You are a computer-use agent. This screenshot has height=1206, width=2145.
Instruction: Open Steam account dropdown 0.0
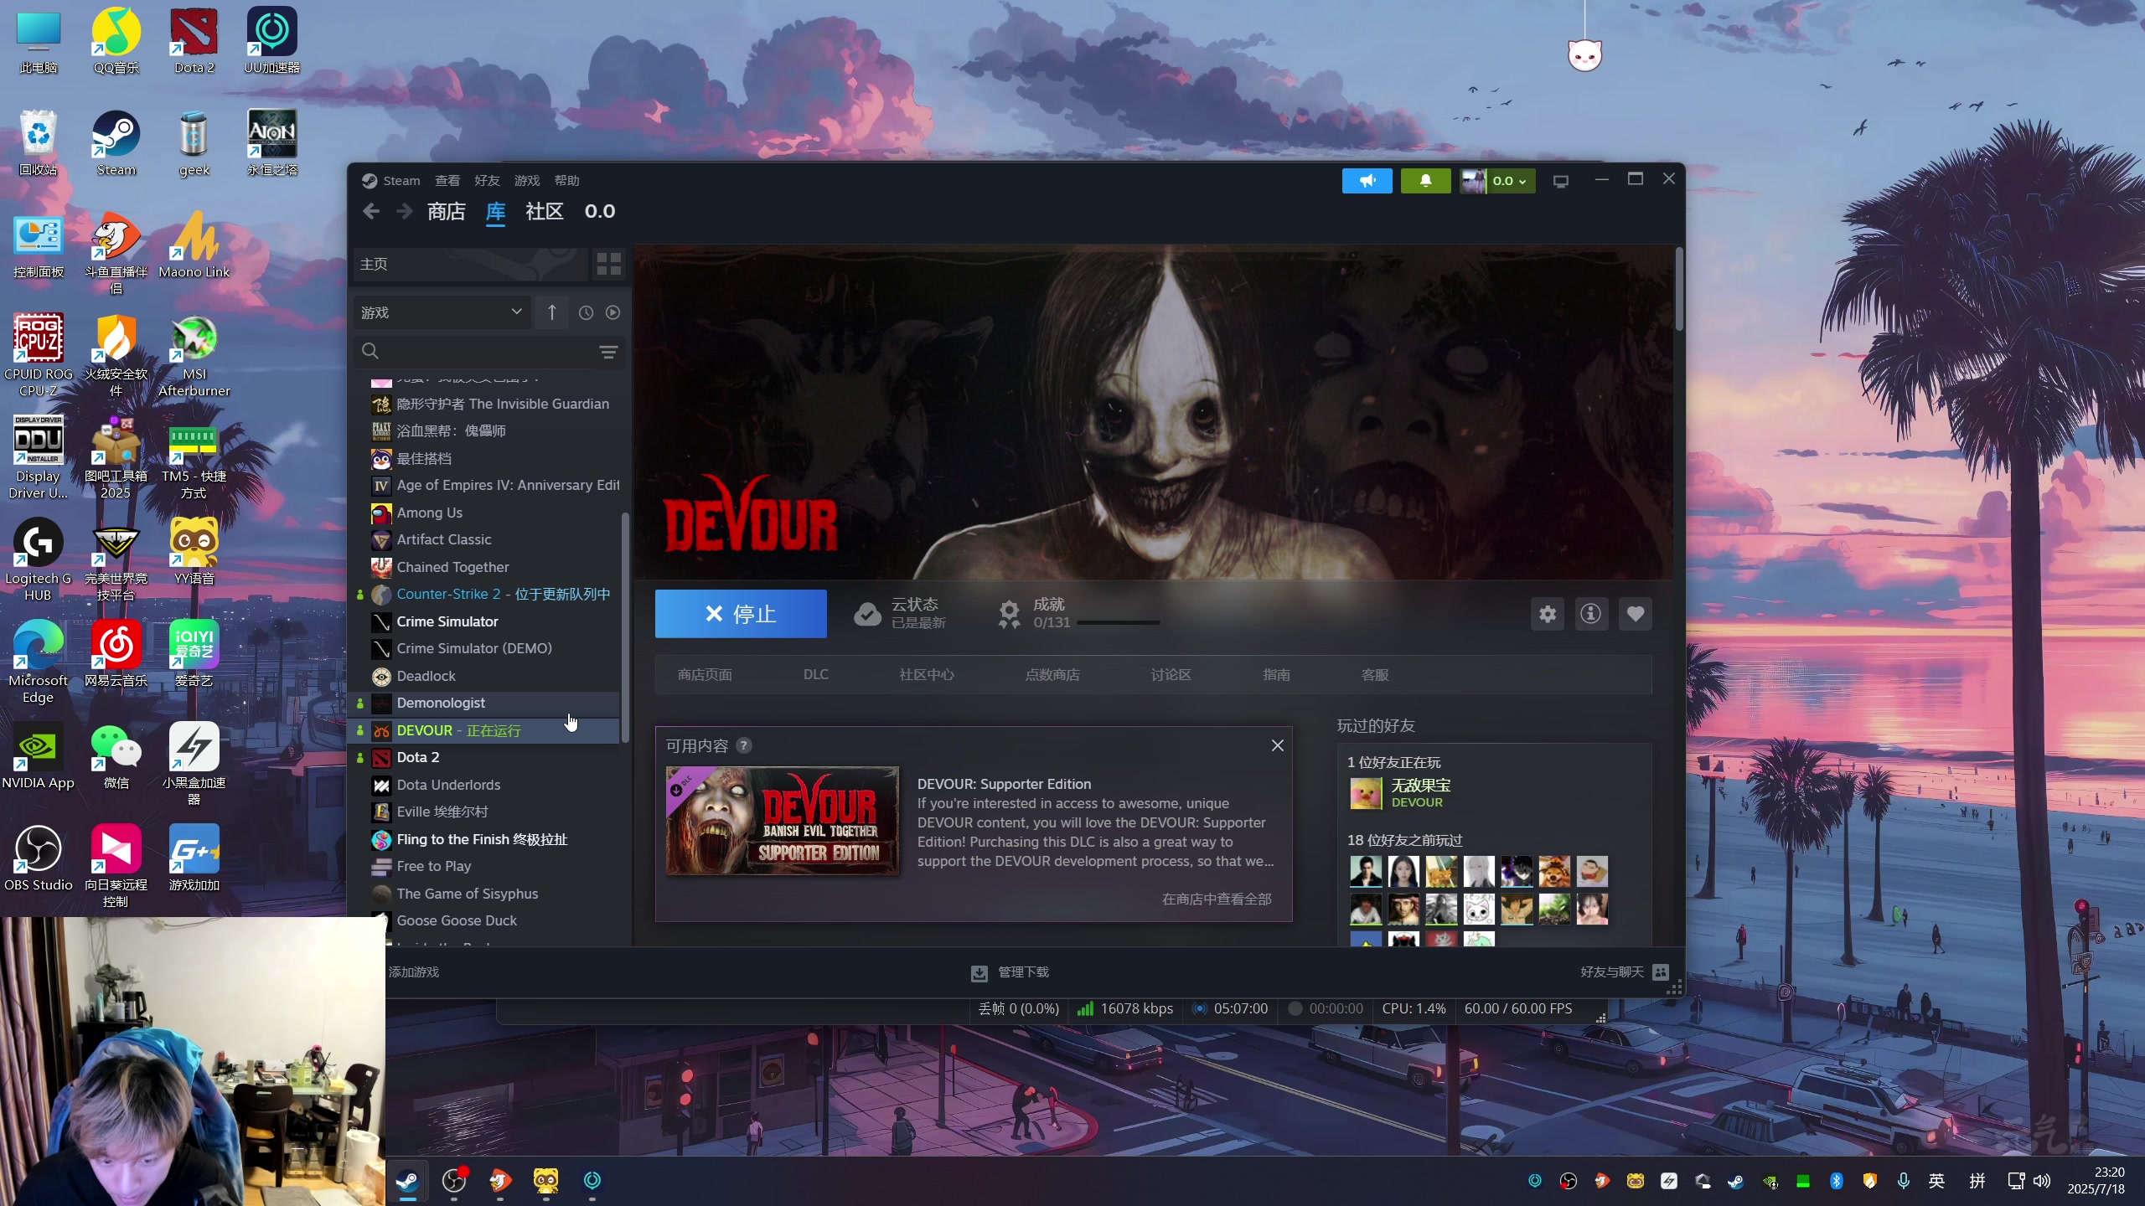[x=1498, y=180]
